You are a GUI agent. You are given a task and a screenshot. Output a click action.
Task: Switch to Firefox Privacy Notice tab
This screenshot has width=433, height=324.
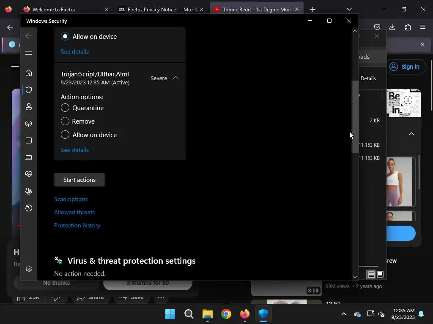click(x=162, y=9)
